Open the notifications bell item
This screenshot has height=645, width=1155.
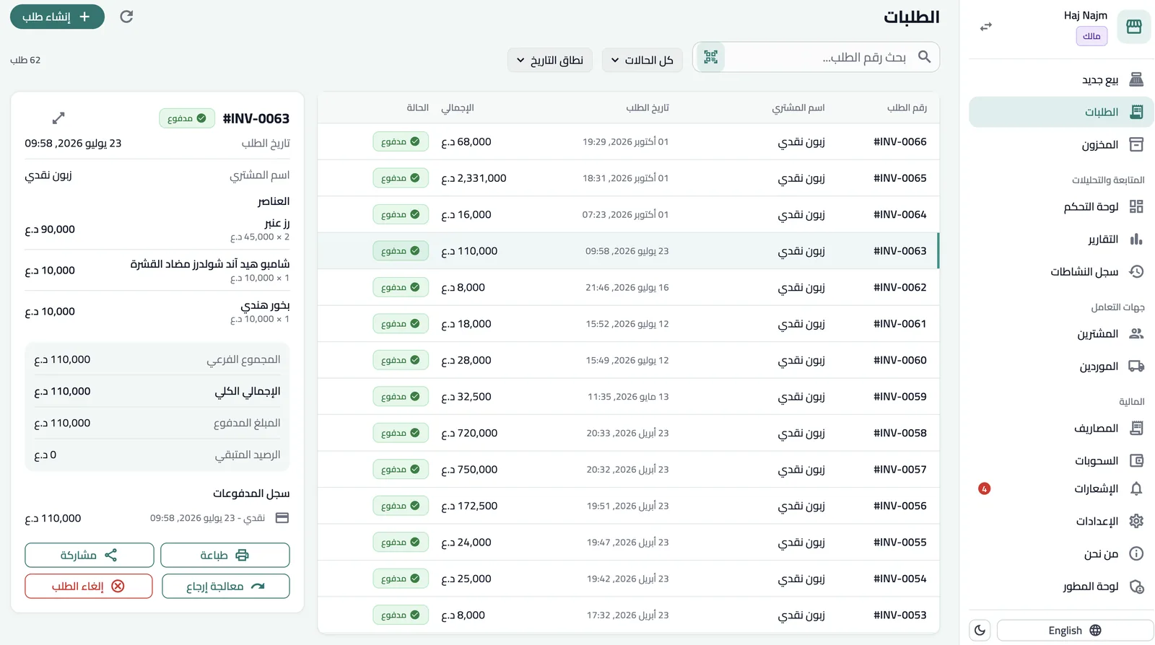1061,488
